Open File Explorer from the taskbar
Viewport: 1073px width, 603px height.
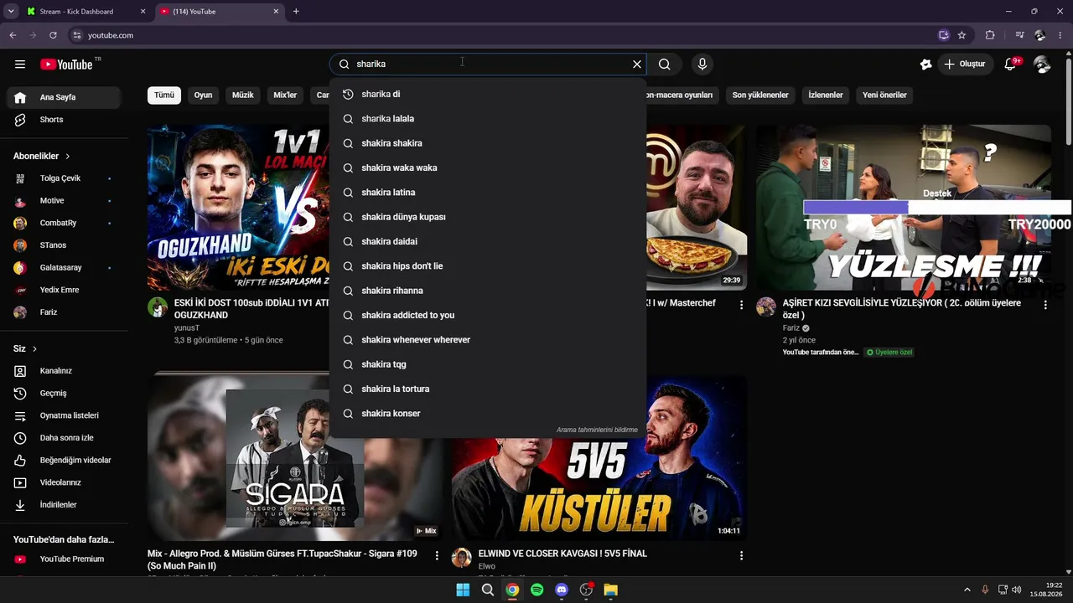pyautogui.click(x=611, y=590)
